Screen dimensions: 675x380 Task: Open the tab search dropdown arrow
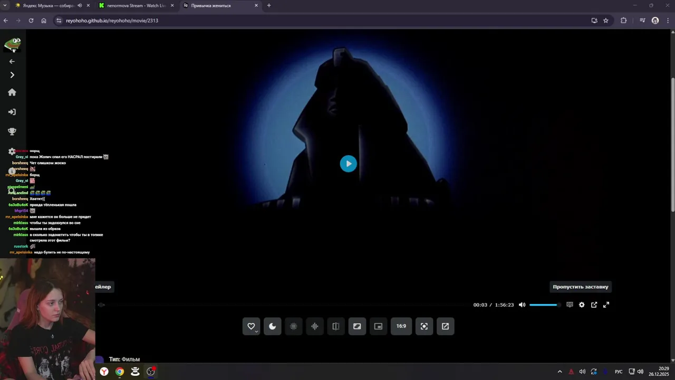pyautogui.click(x=5, y=5)
